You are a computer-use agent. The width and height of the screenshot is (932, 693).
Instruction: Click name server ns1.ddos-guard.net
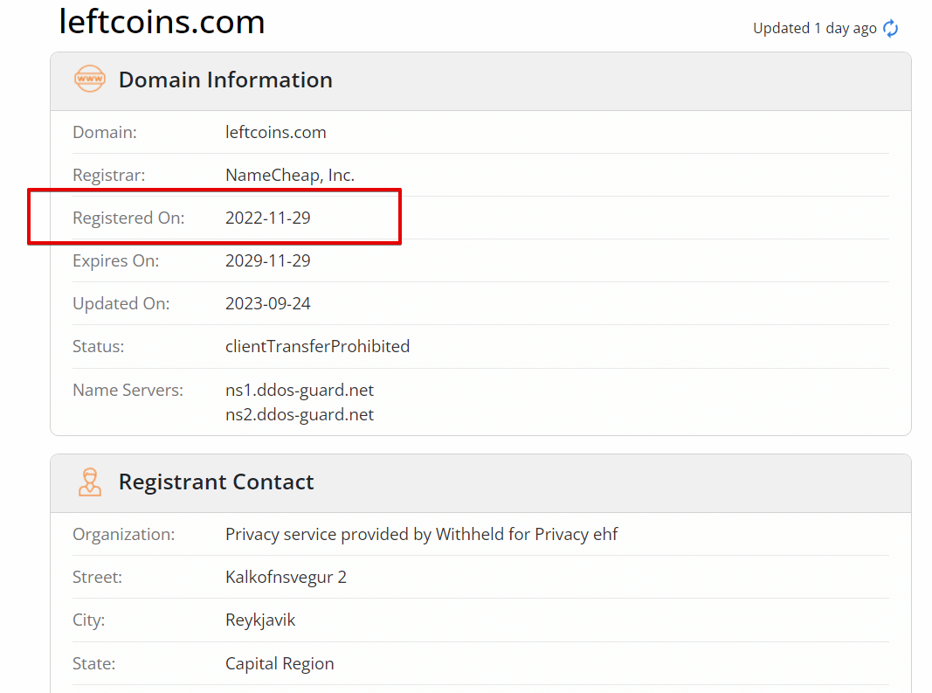coord(300,391)
